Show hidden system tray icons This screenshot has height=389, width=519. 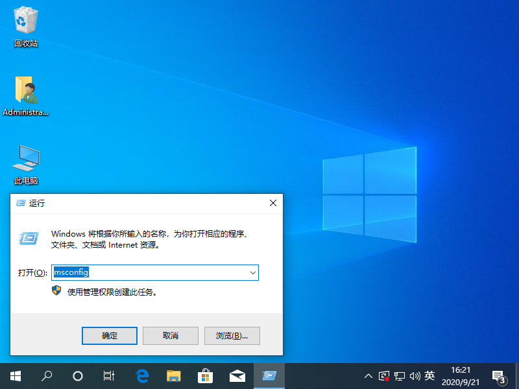pyautogui.click(x=368, y=375)
